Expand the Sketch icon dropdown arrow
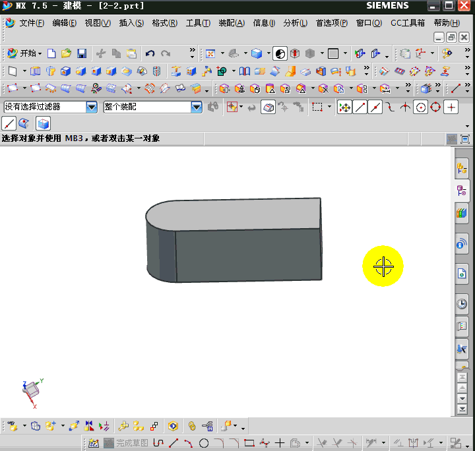The height and width of the screenshot is (451, 475). [x=24, y=71]
